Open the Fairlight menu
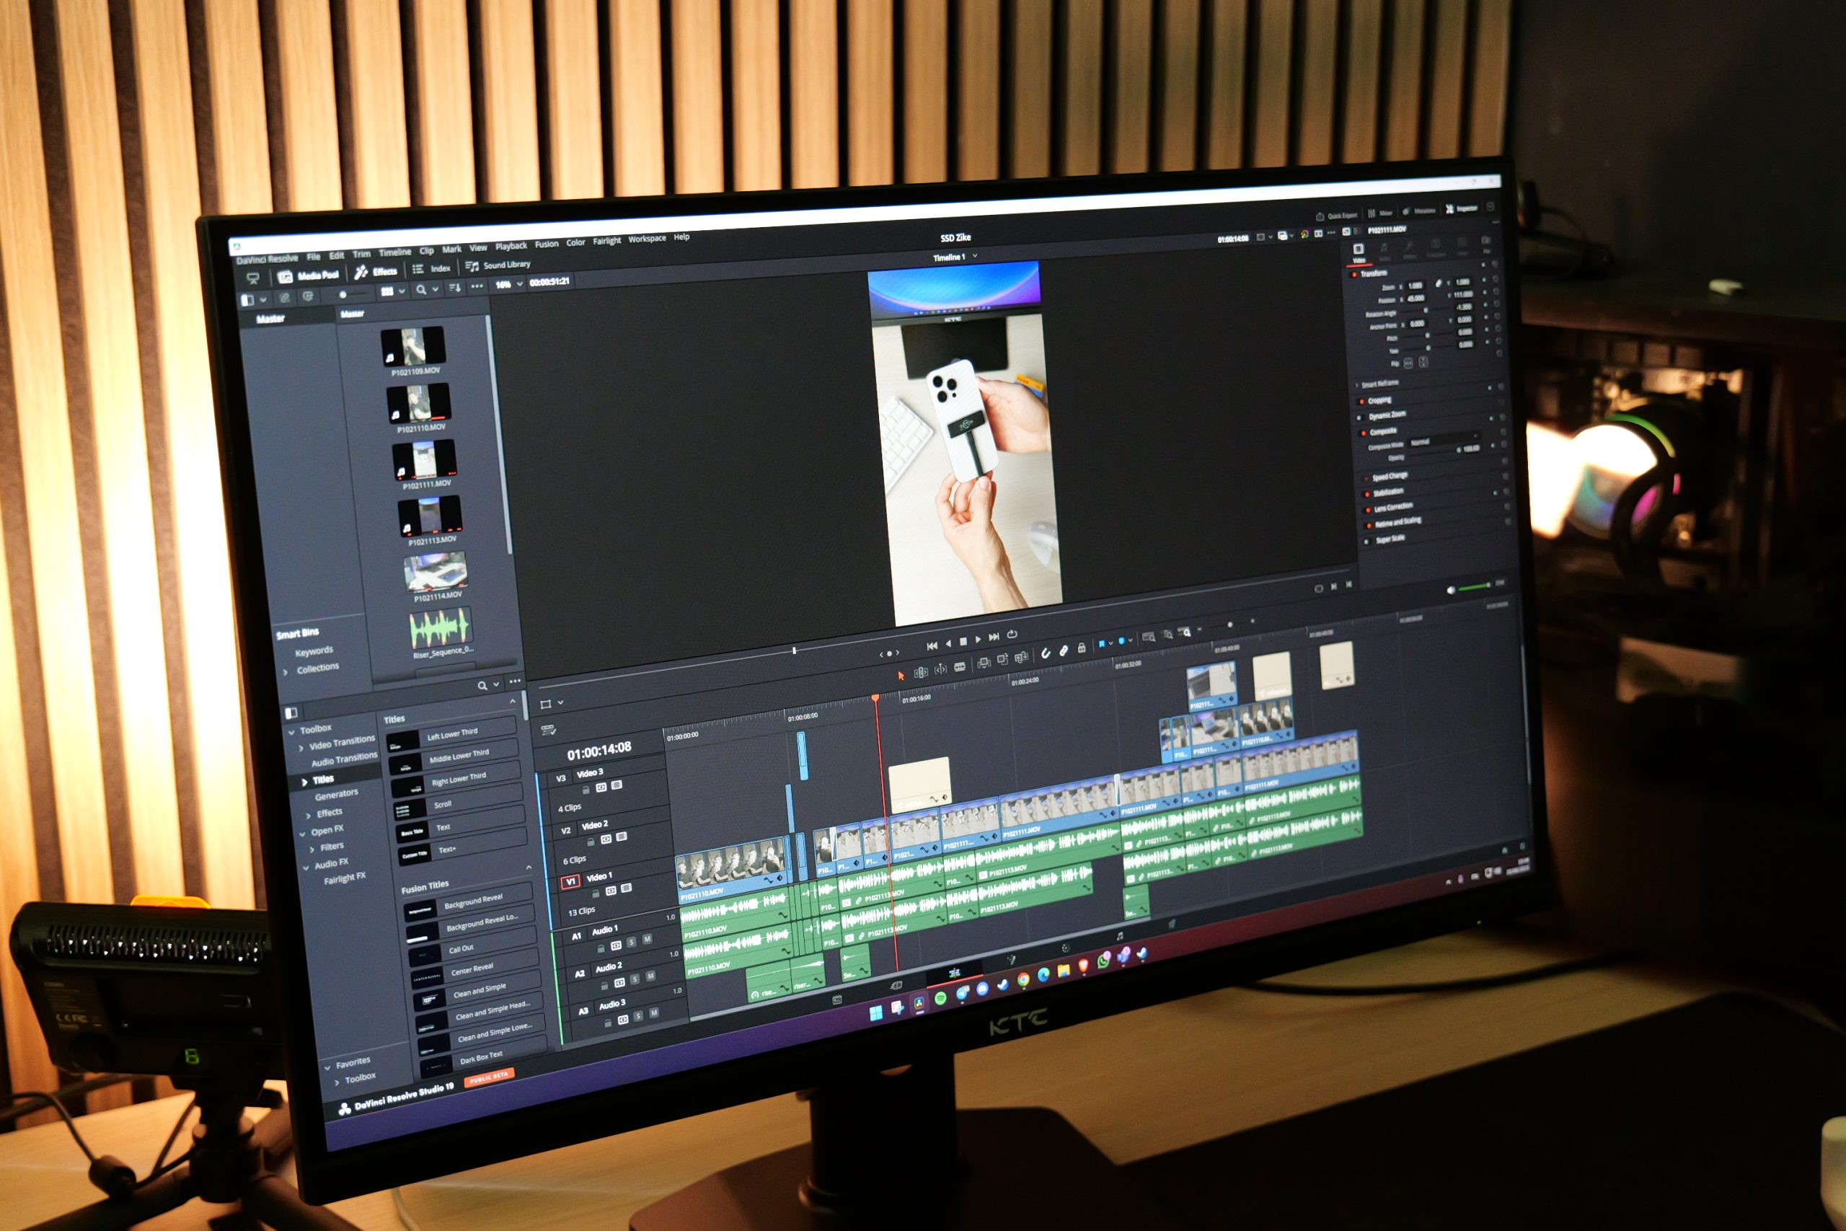The width and height of the screenshot is (1846, 1231). [606, 241]
